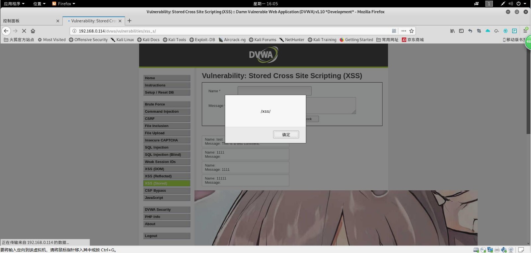
Task: Click the VM sound card status icon
Action: 504,250
